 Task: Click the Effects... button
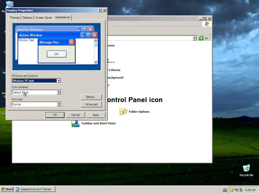coord(91,97)
